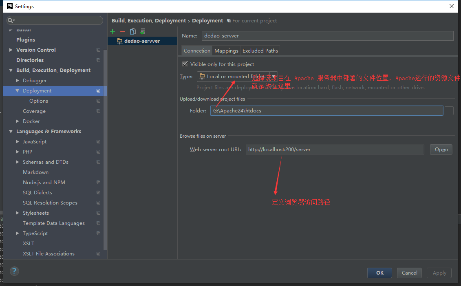The height and width of the screenshot is (286, 461).
Task: Click the Web server root URL field
Action: point(334,150)
